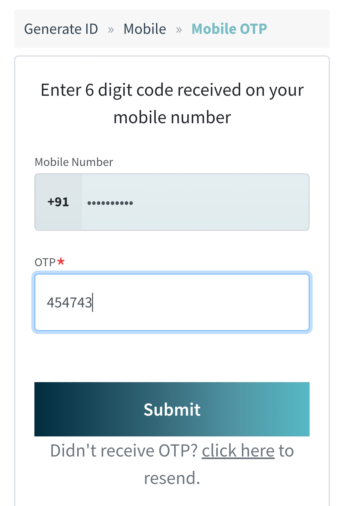The width and height of the screenshot is (344, 506).
Task: Click the "Didn't receive OTP?" text
Action: point(124,451)
